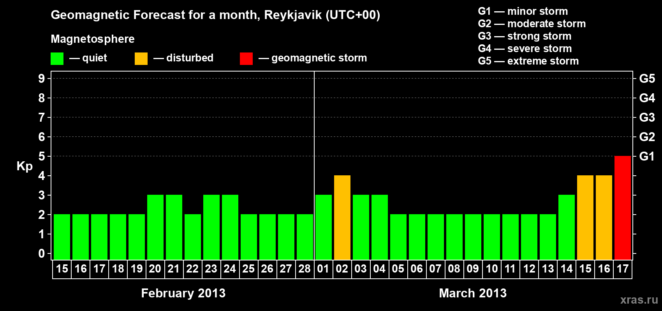Image resolution: width=662 pixels, height=311 pixels.
Task: Select the red bar for March 17
Action: tap(622, 208)
